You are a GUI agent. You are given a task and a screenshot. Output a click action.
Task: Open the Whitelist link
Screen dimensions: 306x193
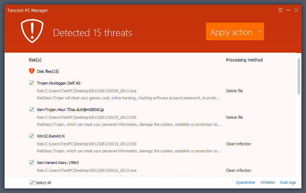[267, 182]
